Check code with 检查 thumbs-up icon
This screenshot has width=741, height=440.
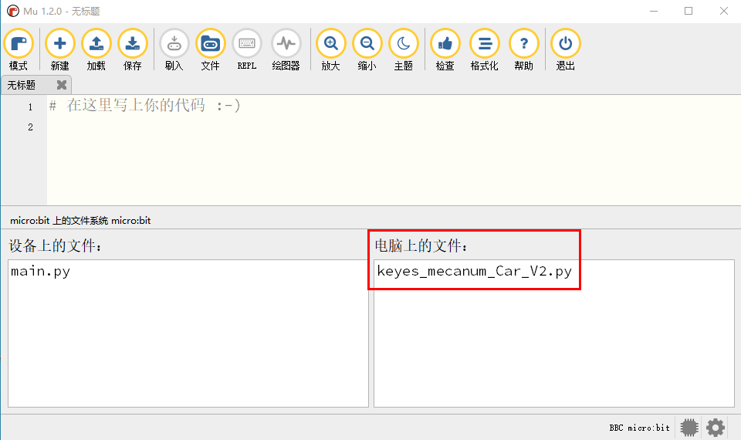click(445, 49)
